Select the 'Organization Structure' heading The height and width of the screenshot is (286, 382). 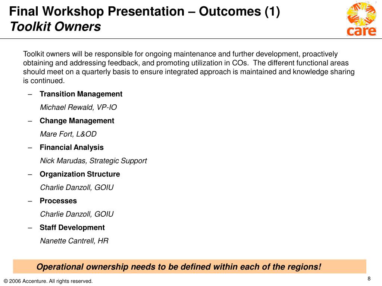click(80, 174)
